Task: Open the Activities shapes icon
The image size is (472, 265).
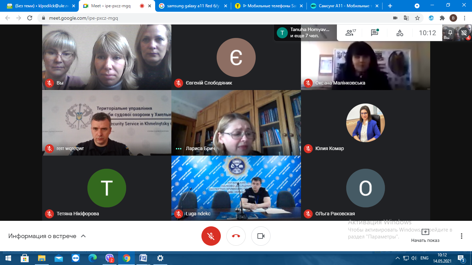Action: [x=399, y=33]
